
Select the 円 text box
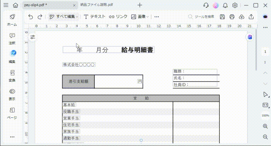140,81
